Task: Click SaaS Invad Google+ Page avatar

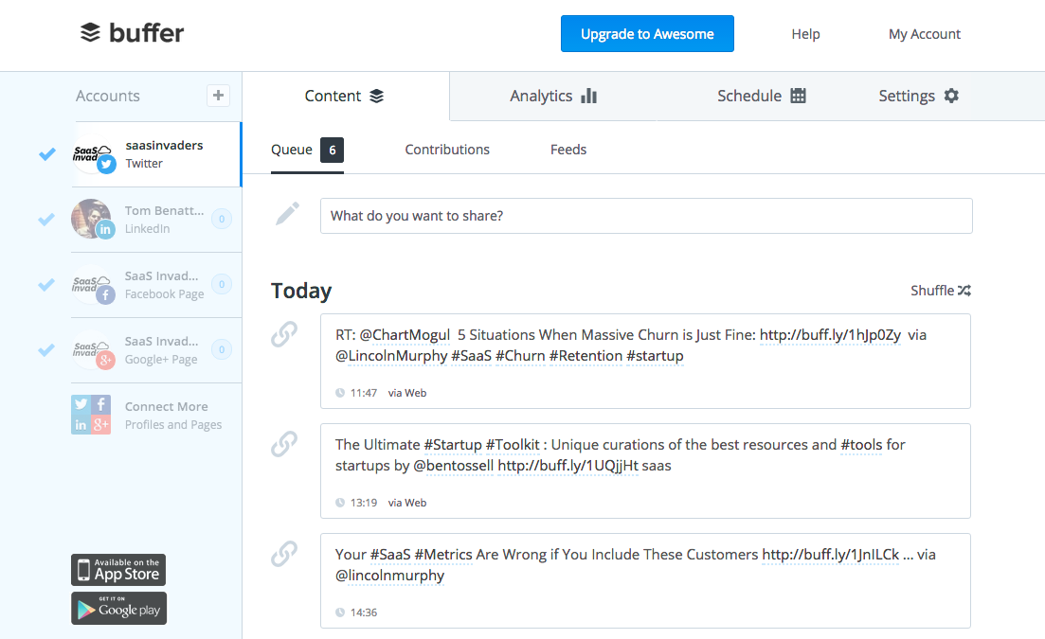Action: (93, 350)
